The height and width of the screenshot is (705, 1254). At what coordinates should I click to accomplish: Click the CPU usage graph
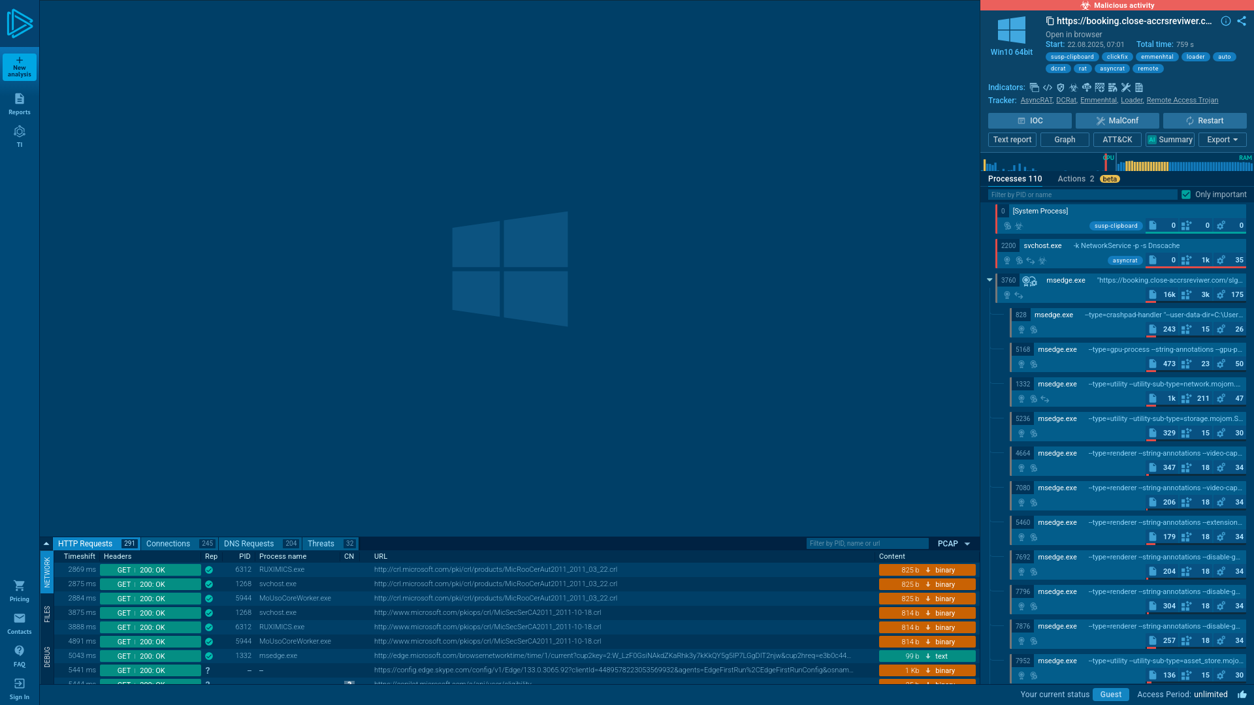click(x=1048, y=163)
